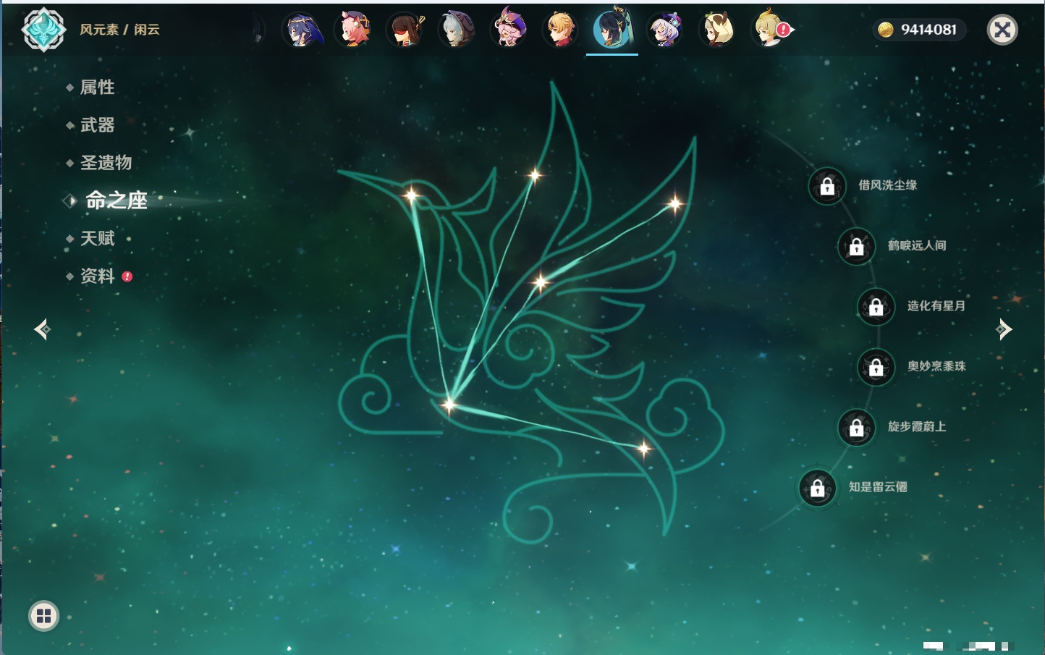Go to the 圣遗物 artifacts section
The image size is (1045, 655).
(106, 163)
